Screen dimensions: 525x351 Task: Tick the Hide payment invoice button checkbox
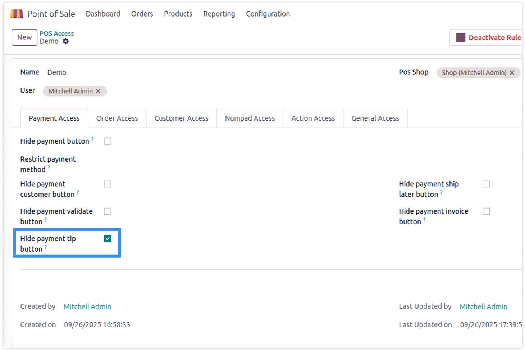(486, 211)
